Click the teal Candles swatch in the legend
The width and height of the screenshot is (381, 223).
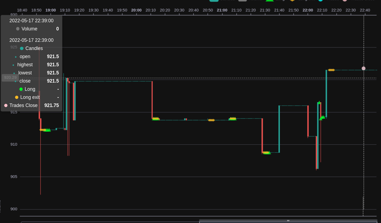click(214, 1)
